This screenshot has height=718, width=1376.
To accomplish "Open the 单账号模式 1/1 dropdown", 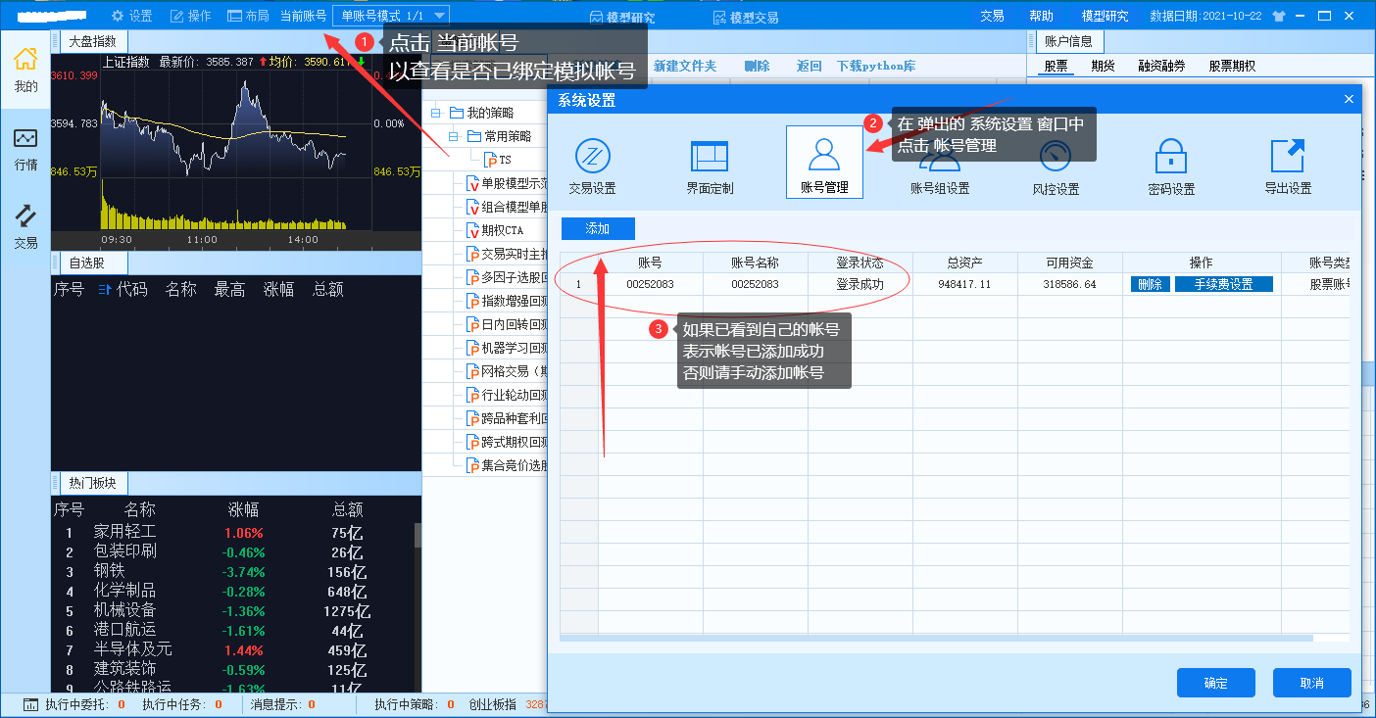I will [x=391, y=16].
